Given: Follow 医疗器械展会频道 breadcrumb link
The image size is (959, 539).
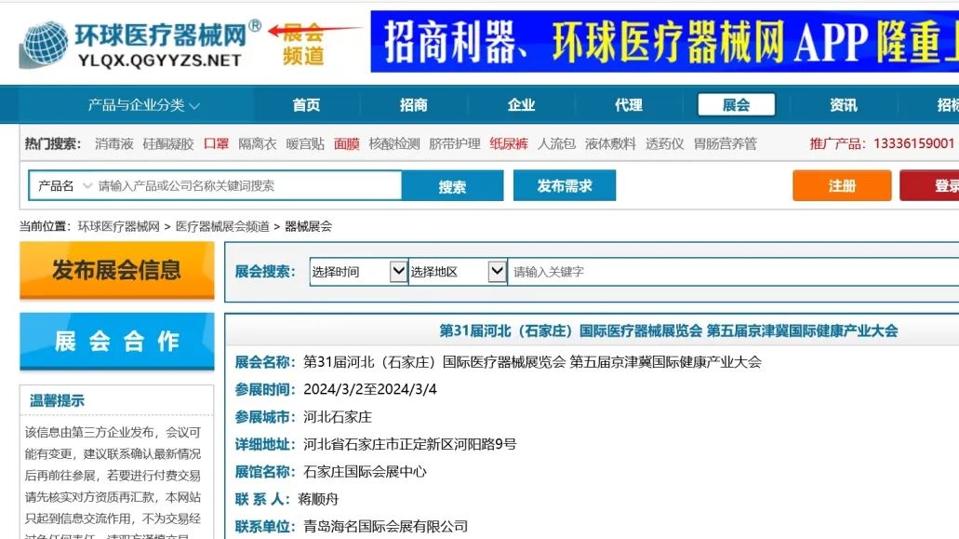Looking at the screenshot, I should pyautogui.click(x=222, y=226).
